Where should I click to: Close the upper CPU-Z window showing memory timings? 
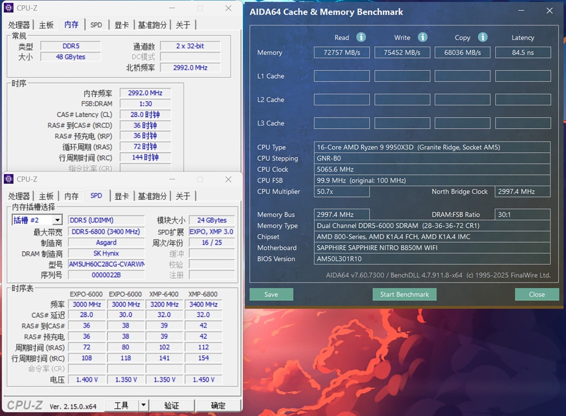point(228,8)
